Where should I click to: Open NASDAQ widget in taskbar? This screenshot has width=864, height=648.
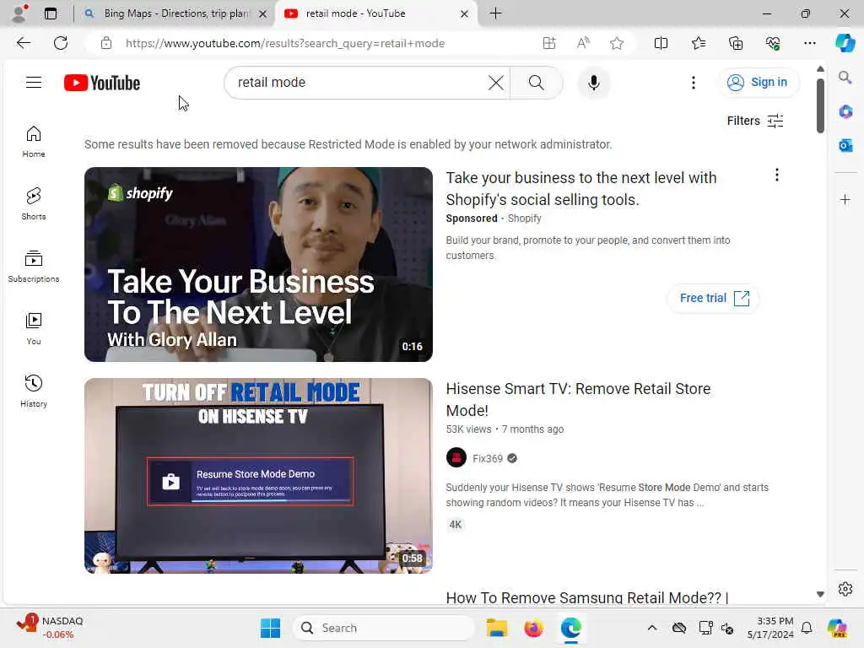pyautogui.click(x=50, y=628)
